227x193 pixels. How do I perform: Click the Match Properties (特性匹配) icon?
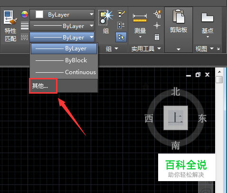10,18
